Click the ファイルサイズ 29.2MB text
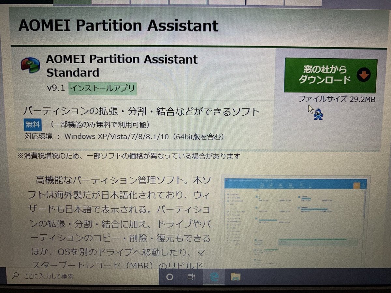The height and width of the screenshot is (293, 391). pos(337,99)
